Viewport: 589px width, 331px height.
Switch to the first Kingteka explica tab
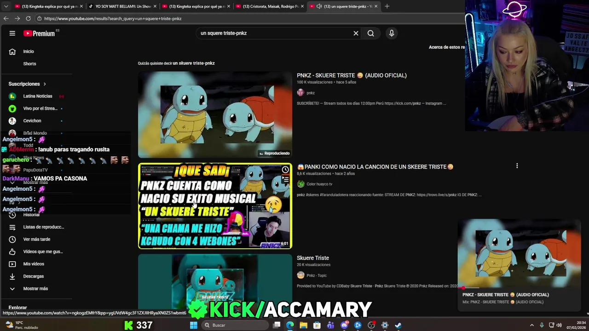coord(48,6)
